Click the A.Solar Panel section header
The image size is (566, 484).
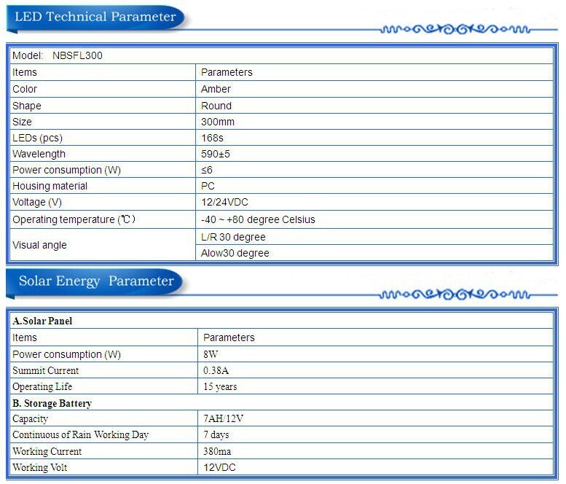click(281, 321)
